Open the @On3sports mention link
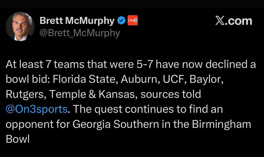This screenshot has height=157, width=264. point(36,109)
